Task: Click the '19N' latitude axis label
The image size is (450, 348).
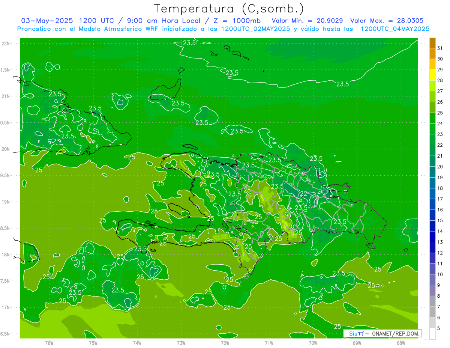Action: (6, 202)
